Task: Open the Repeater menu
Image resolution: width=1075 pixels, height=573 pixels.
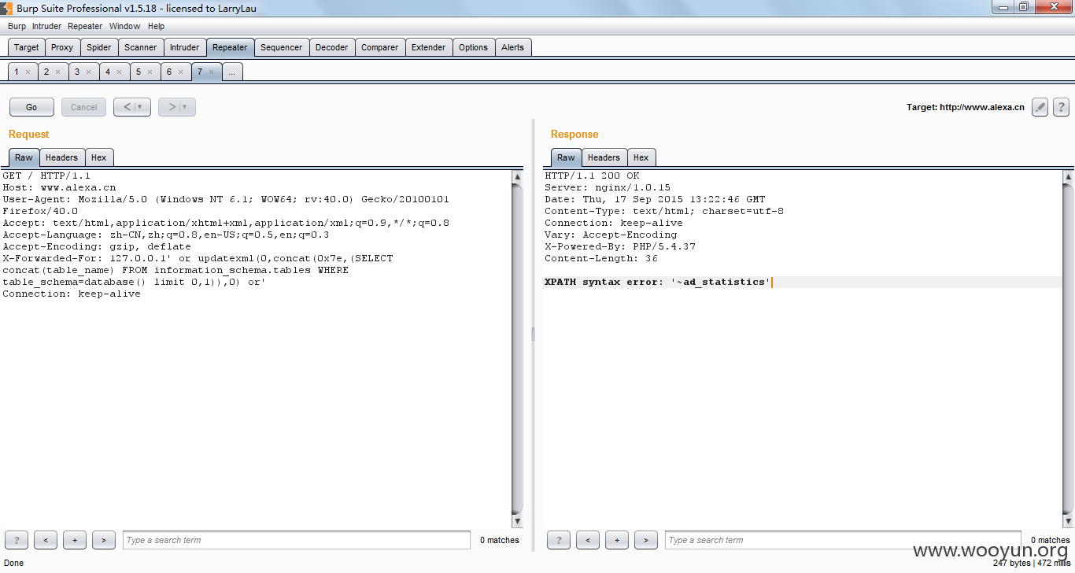Action: pos(85,26)
